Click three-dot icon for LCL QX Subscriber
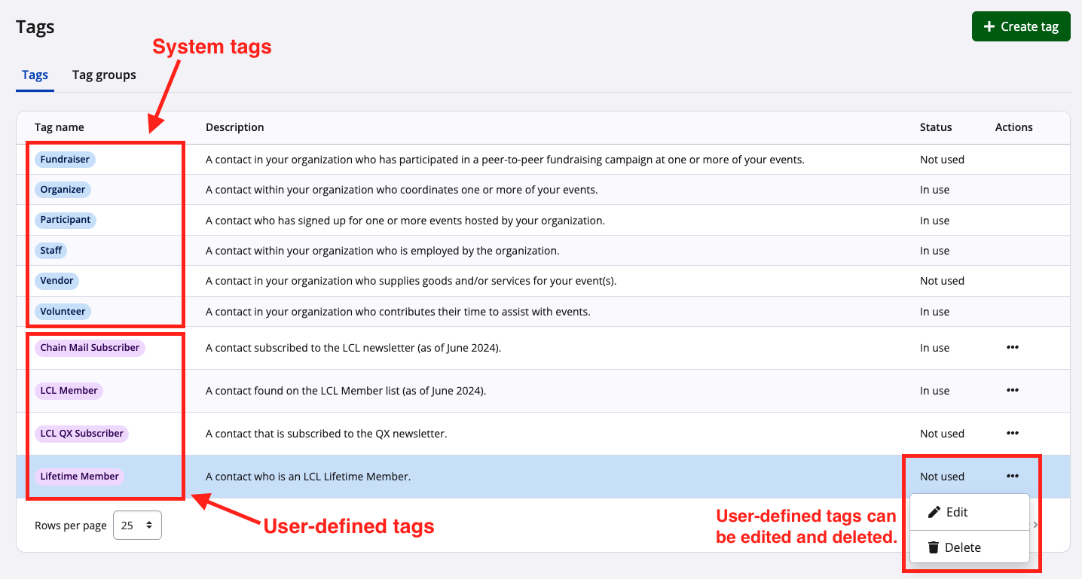The image size is (1082, 579). coord(1012,434)
